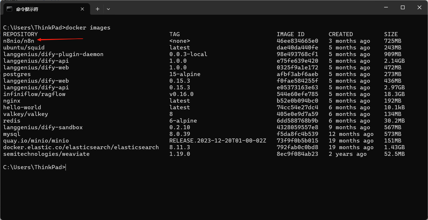Focus the last C:\Users\ThinkPad> prompt

(34, 167)
